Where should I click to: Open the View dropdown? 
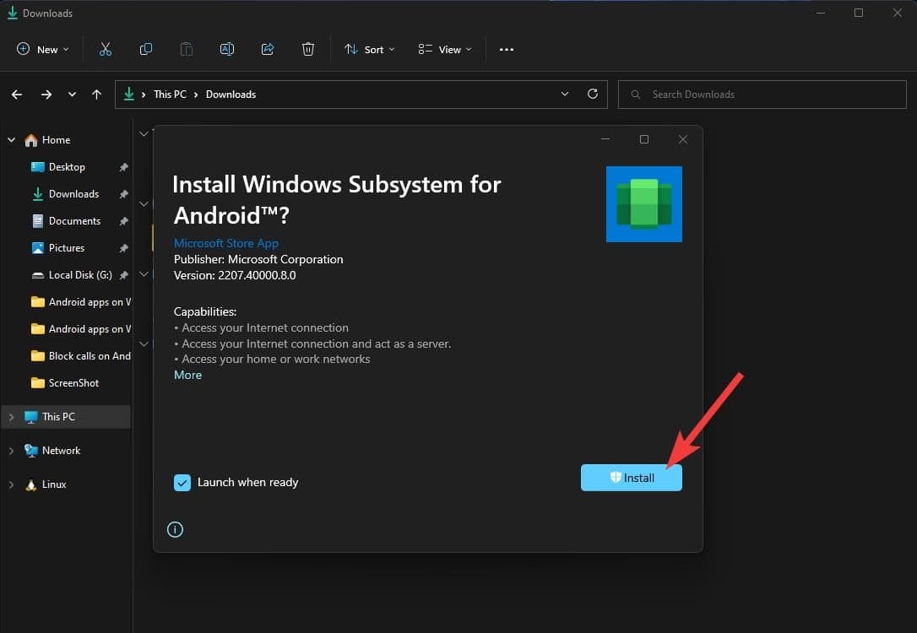[444, 49]
